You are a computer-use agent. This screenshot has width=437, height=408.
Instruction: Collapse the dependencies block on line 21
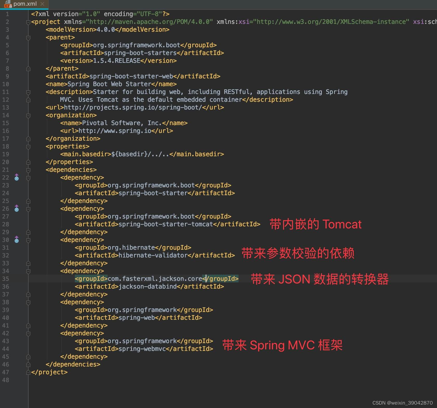[x=28, y=170]
